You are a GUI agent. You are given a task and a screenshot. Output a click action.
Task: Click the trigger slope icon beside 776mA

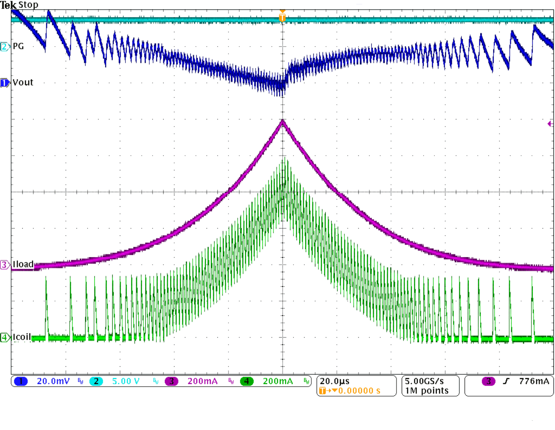pos(506,381)
